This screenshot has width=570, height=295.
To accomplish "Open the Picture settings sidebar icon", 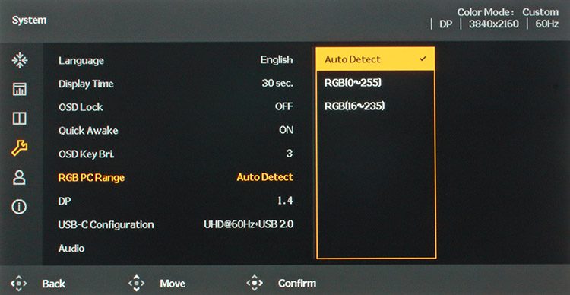I will 19,89.
